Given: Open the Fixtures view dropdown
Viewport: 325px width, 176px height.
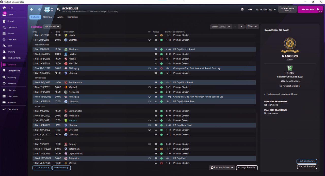Looking at the screenshot, I should pyautogui.click(x=52, y=26).
